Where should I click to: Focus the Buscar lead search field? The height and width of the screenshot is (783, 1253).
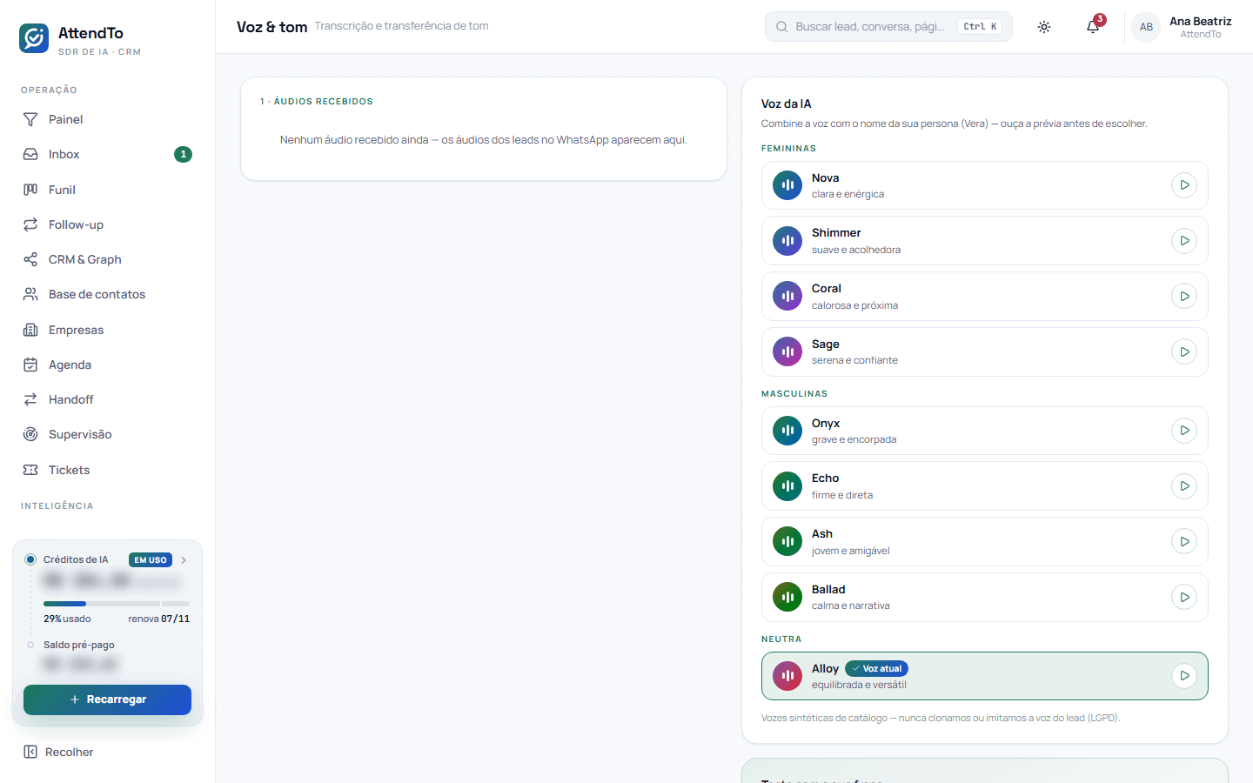point(888,27)
